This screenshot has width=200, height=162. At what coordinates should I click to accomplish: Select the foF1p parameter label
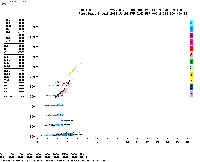pyautogui.click(x=8, y=26)
